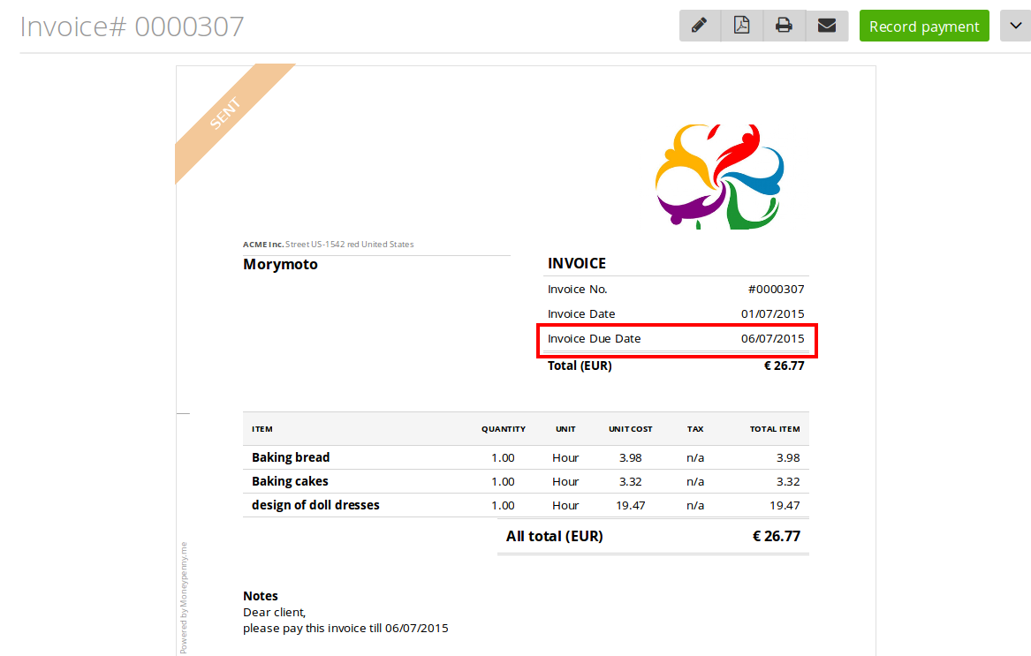Click the Total (EUR) label
This screenshot has height=656, width=1031.
tap(580, 366)
